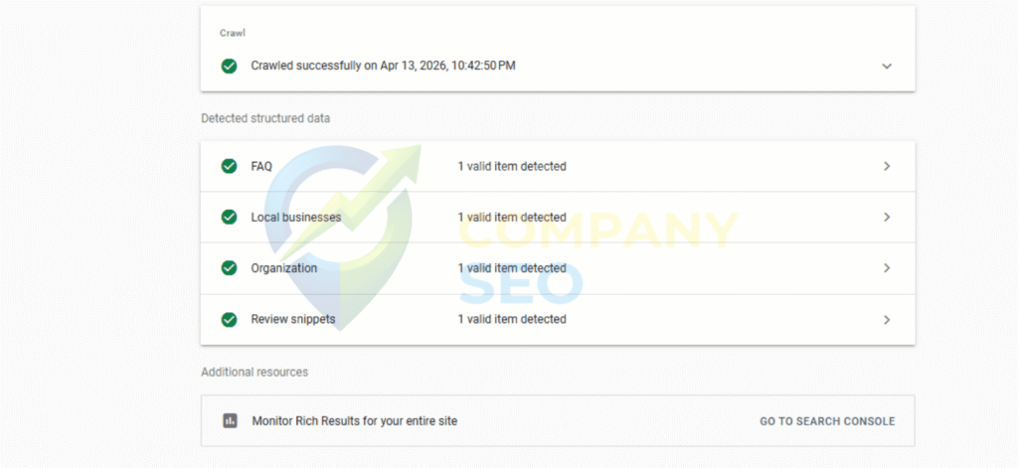This screenshot has height=468, width=1018.
Task: Click the Local businesses green check icon
Action: click(x=230, y=217)
